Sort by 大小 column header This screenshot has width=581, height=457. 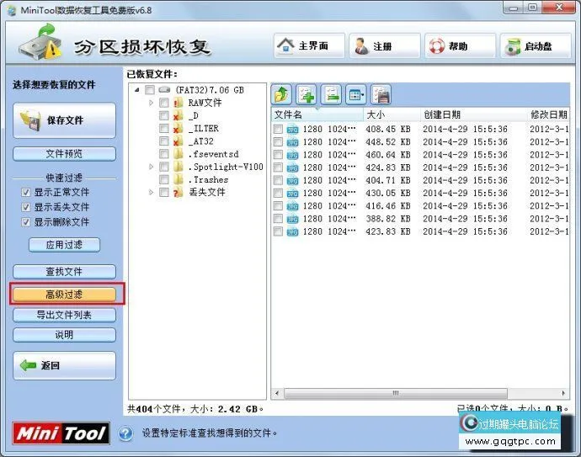tap(392, 114)
